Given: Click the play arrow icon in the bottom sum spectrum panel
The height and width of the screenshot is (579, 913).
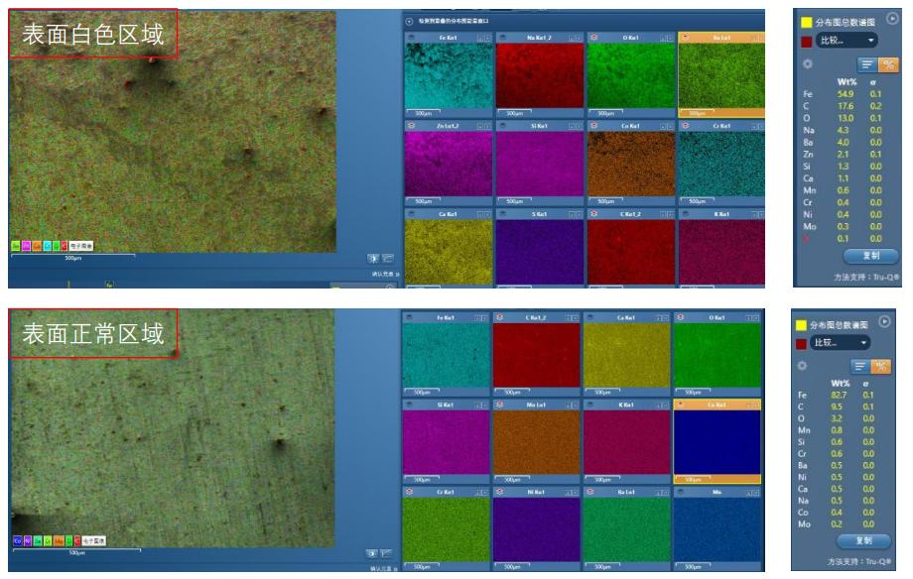Looking at the screenshot, I should 886,321.
